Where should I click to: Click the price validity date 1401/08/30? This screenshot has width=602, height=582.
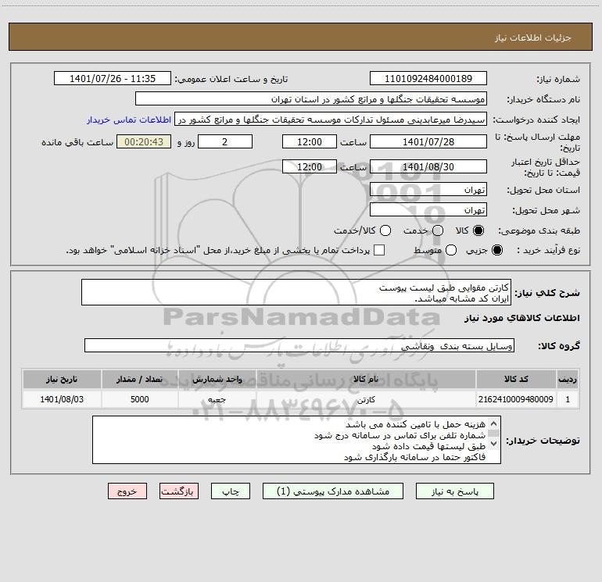click(x=428, y=166)
